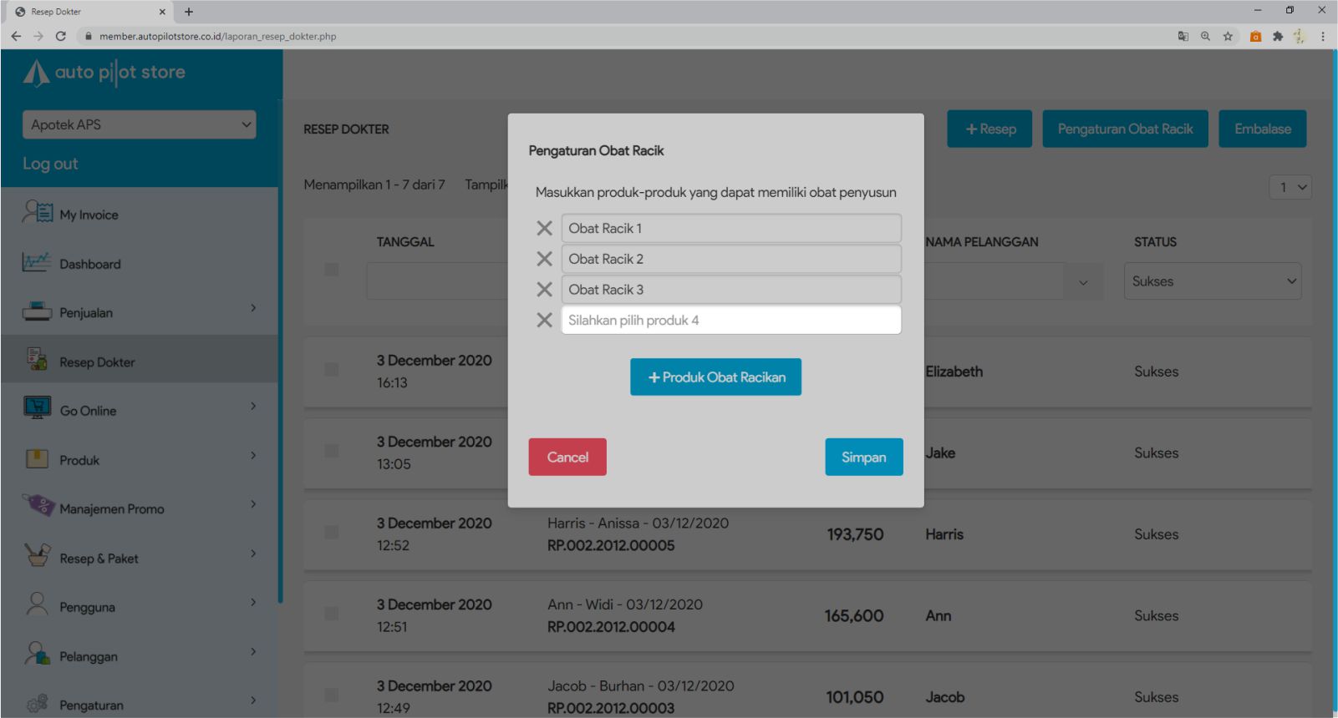Bookmark page with star icon

point(1228,36)
